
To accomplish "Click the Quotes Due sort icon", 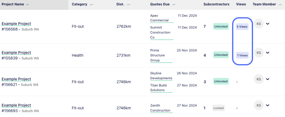I will click(174, 5).
